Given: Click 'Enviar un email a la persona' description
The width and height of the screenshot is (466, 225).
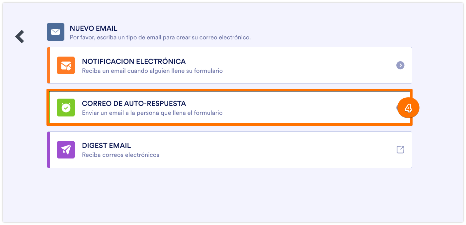Looking at the screenshot, I should tap(152, 113).
